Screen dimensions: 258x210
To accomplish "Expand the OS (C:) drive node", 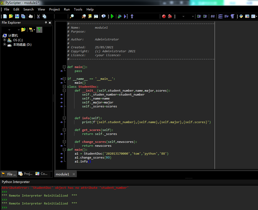I will 4,40.
